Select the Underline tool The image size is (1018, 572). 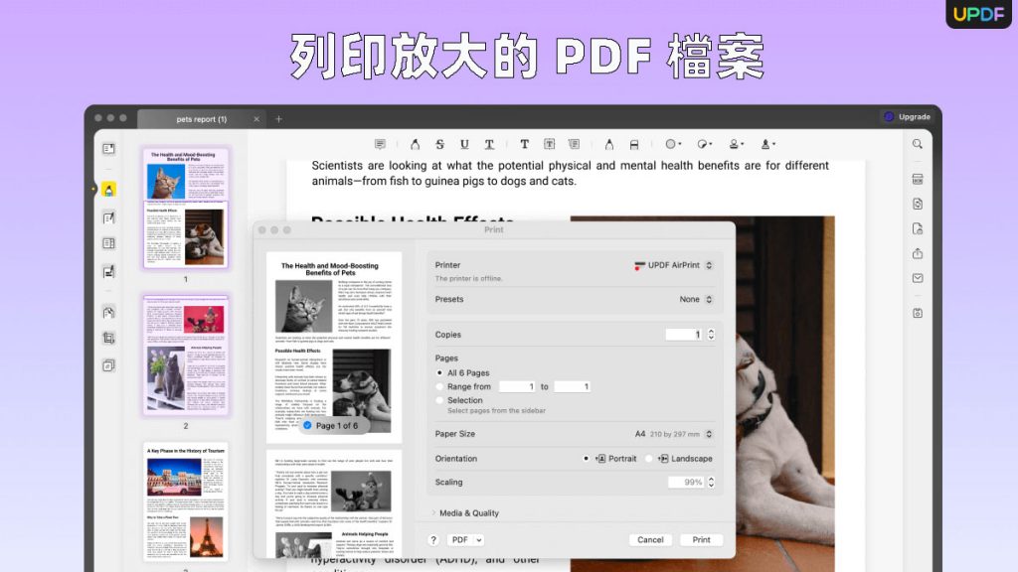(464, 144)
